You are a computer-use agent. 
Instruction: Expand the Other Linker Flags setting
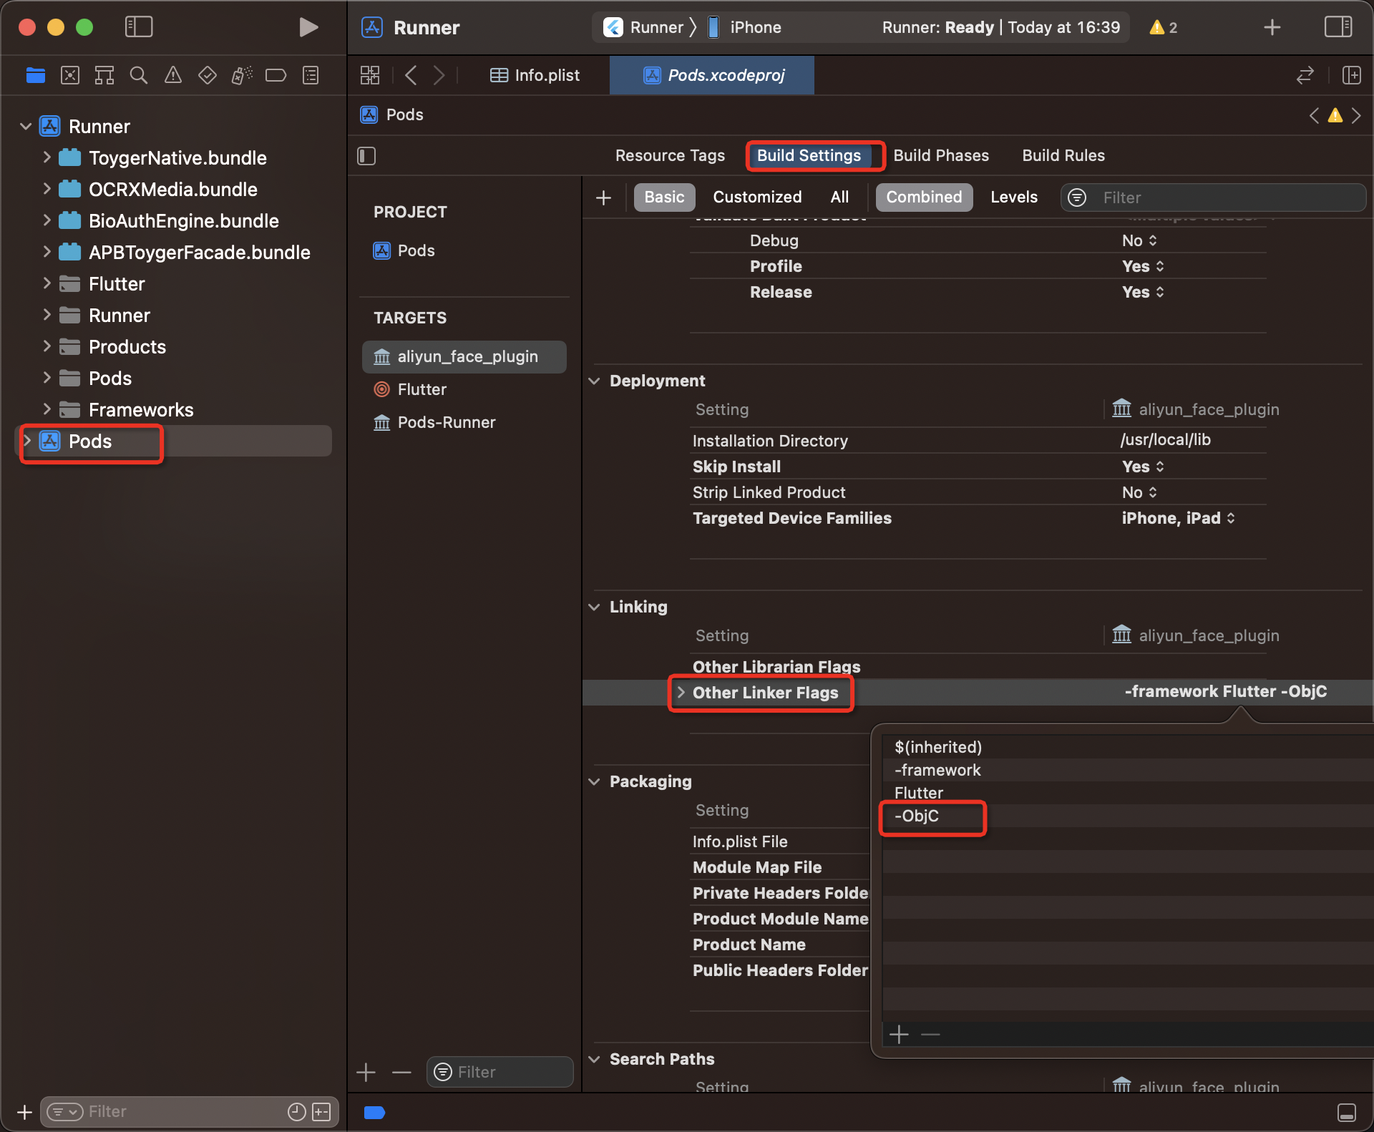click(x=681, y=693)
